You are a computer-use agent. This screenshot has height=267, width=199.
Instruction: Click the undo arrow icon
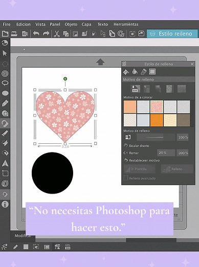36,33
